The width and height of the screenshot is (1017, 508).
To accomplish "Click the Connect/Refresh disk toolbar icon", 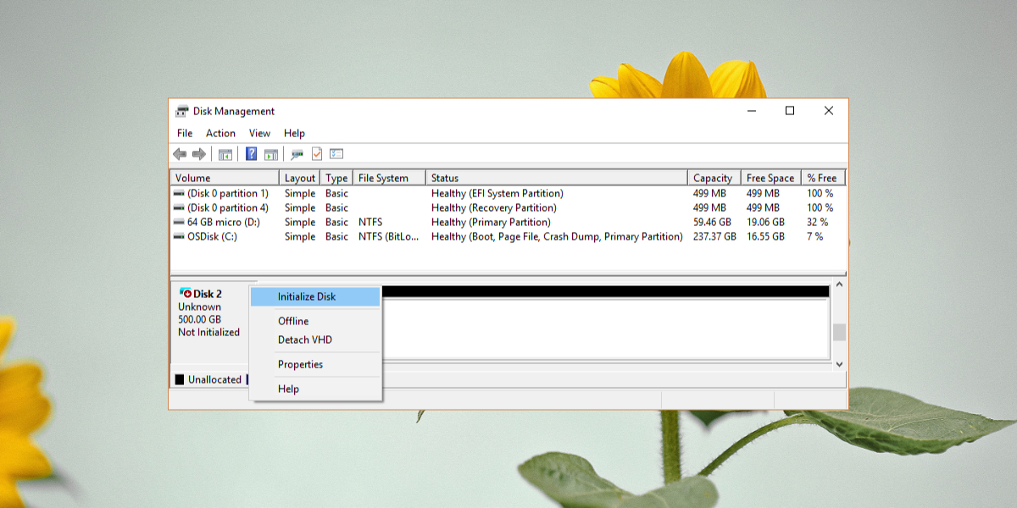I will (297, 154).
